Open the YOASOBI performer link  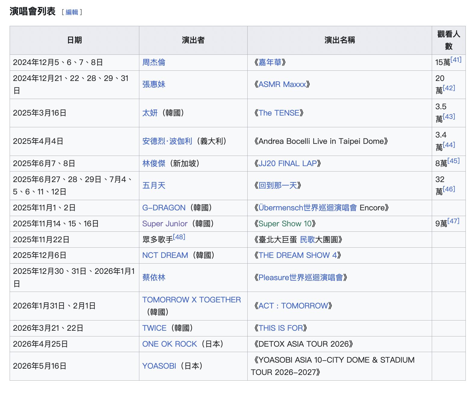click(x=159, y=366)
